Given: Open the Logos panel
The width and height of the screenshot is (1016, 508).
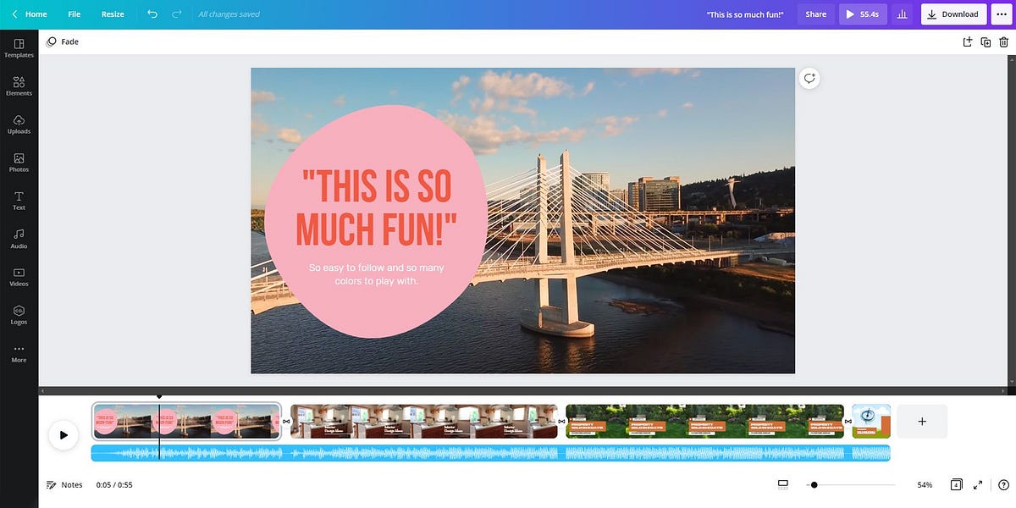Looking at the screenshot, I should (x=18, y=315).
